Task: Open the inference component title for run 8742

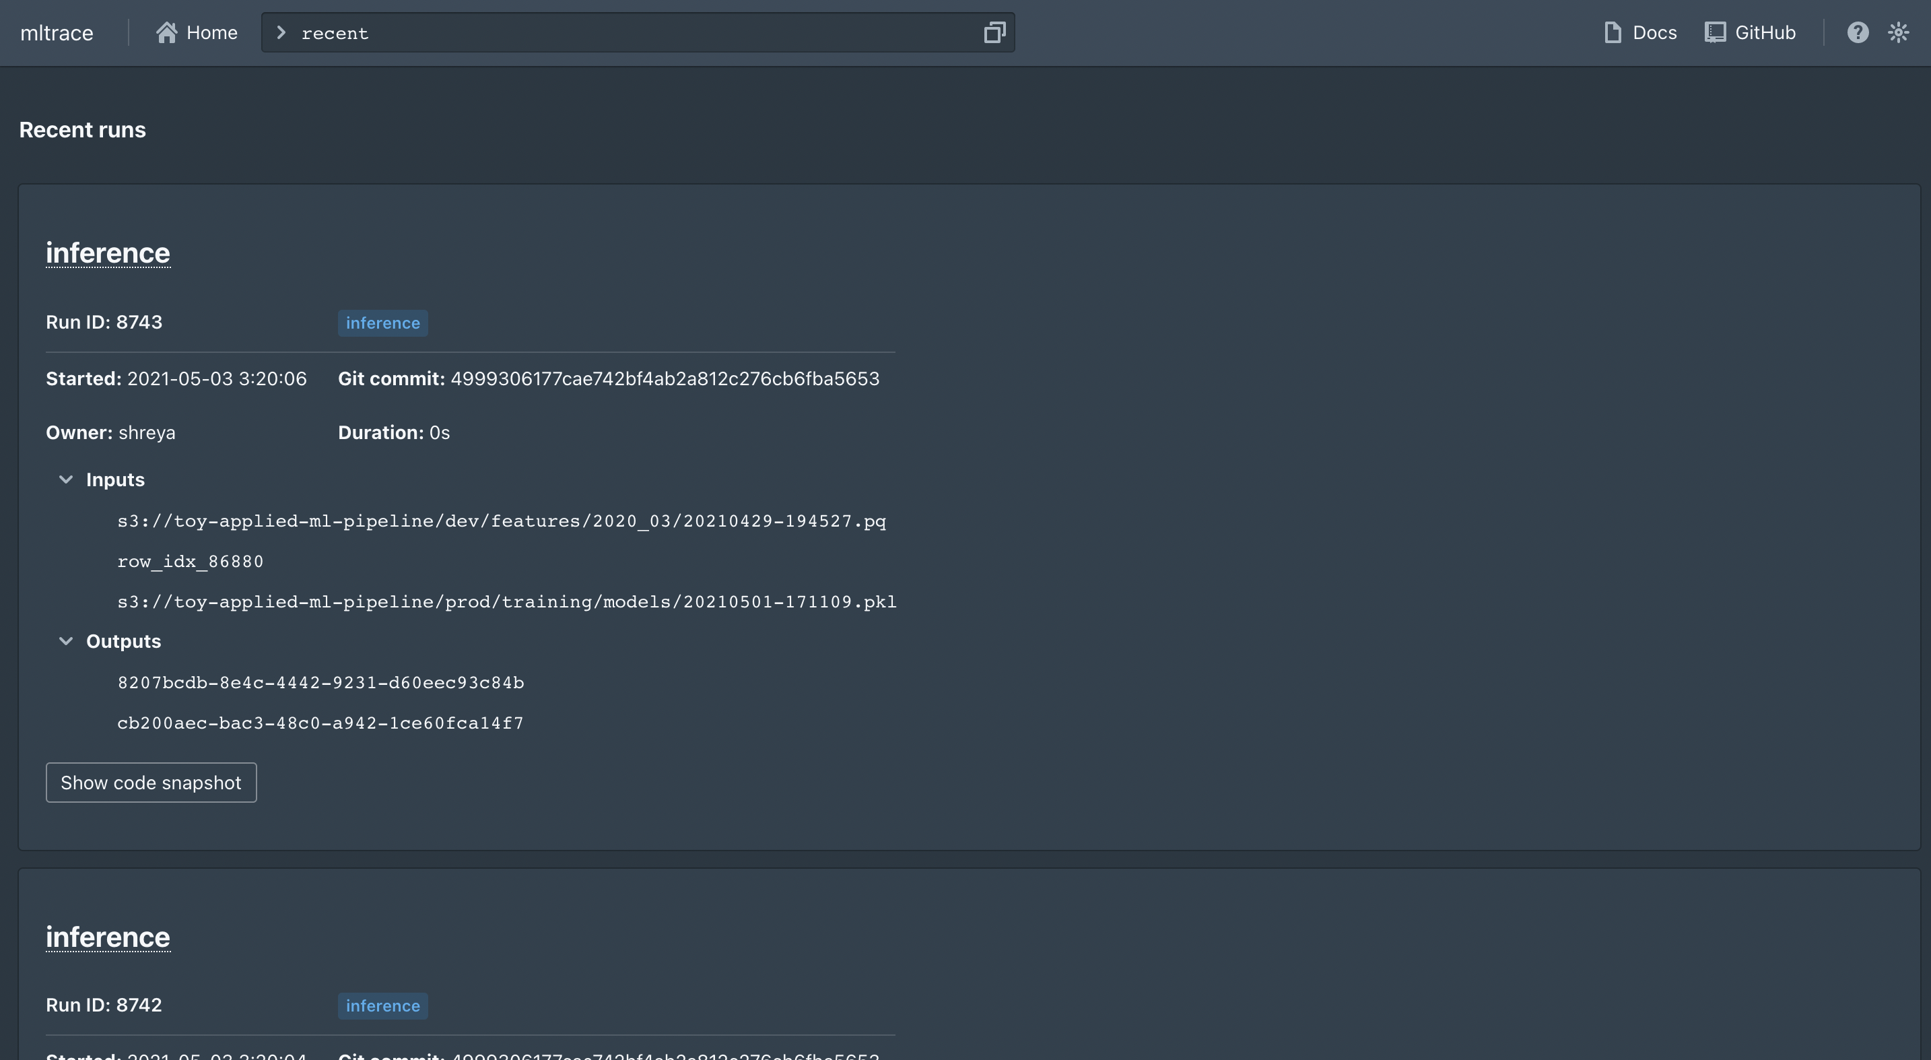Action: click(108, 937)
